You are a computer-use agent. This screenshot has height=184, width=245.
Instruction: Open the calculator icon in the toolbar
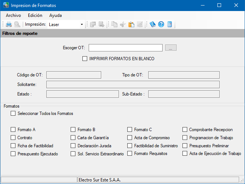tap(170, 25)
